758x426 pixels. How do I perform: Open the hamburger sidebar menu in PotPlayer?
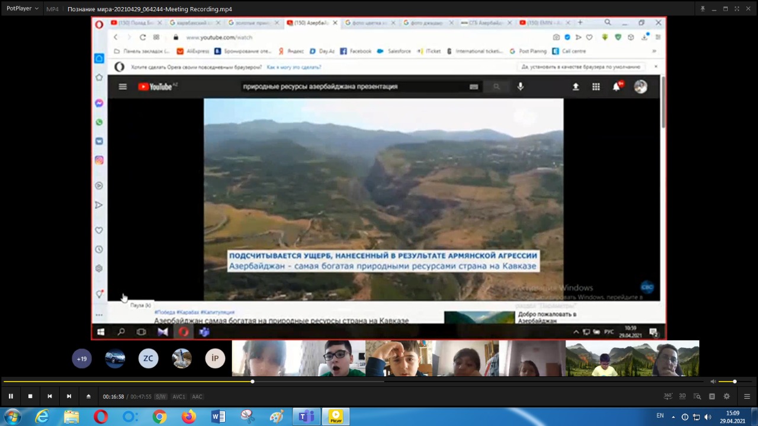coord(747,396)
